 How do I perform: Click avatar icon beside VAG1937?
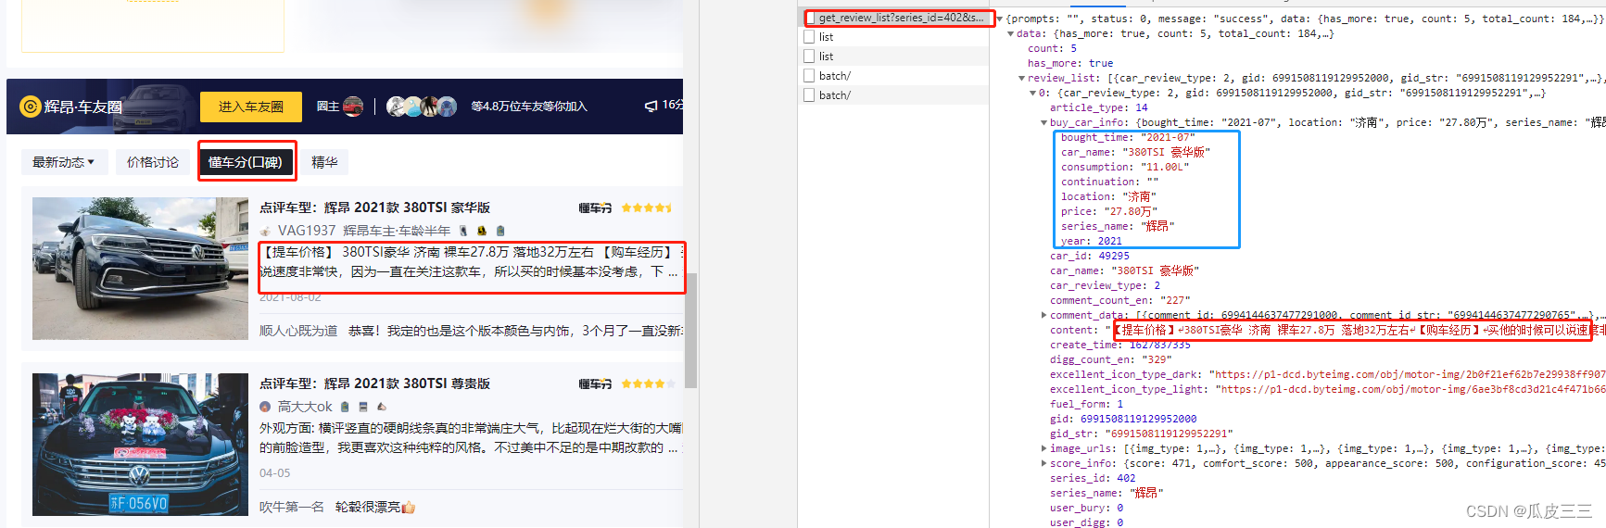pyautogui.click(x=266, y=231)
